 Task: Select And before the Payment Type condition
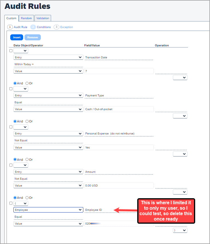click(x=15, y=83)
